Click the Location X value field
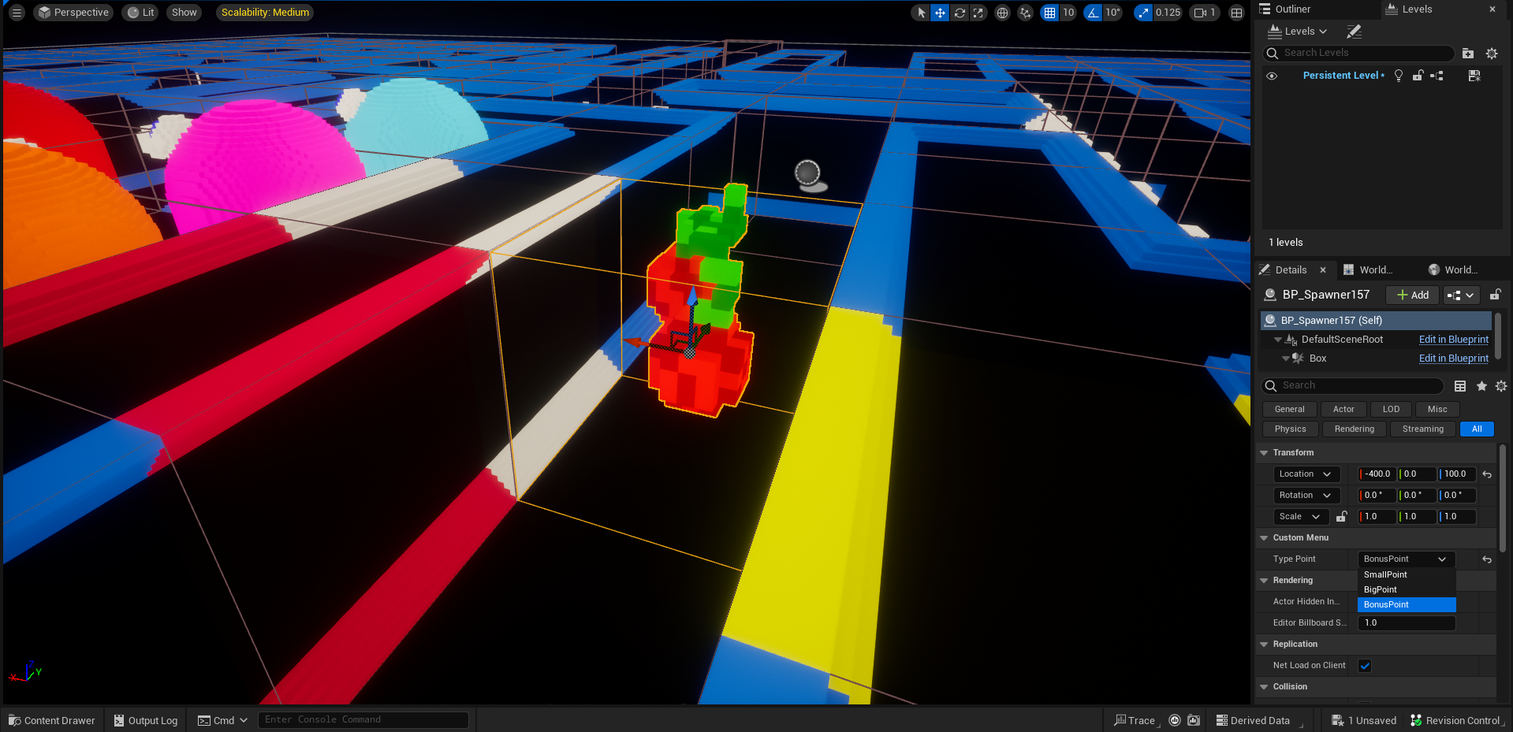Viewport: 1513px width, 732px height. [x=1377, y=474]
